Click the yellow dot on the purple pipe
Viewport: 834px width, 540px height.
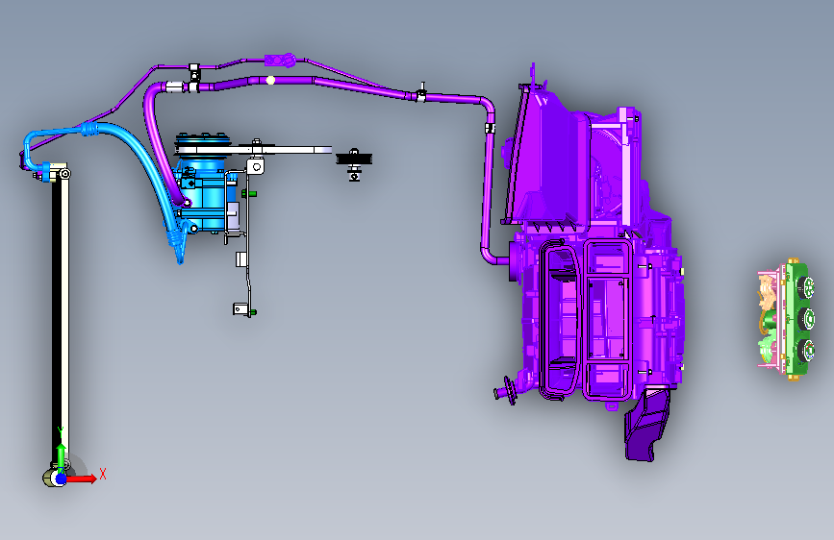pos(270,81)
